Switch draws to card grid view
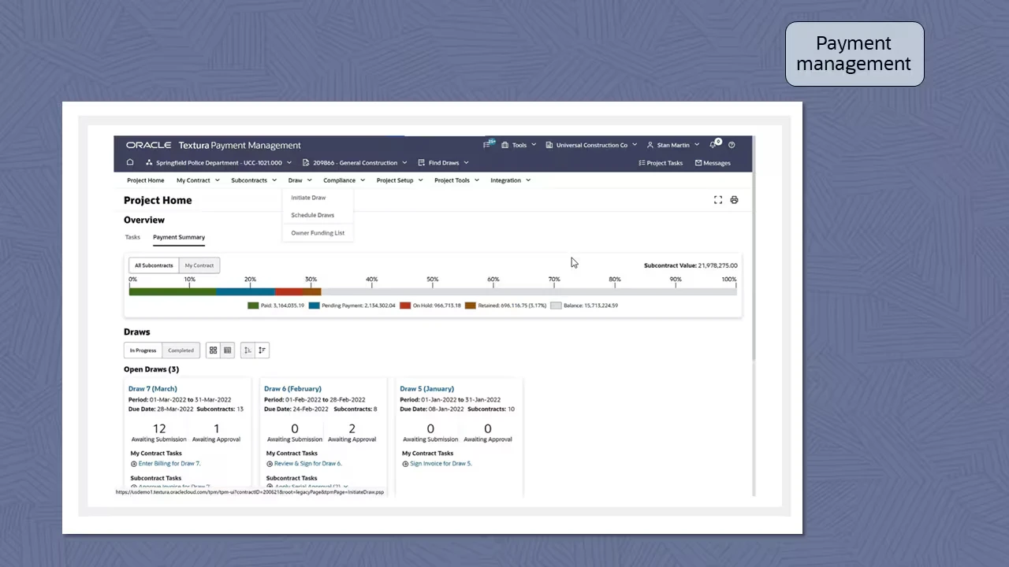The height and width of the screenshot is (567, 1009). click(213, 350)
